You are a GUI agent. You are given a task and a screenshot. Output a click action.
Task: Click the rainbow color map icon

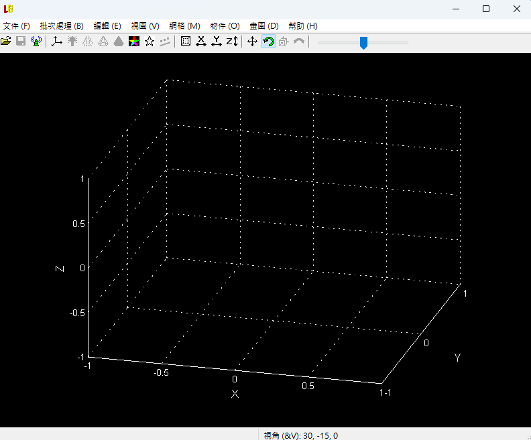pos(134,42)
